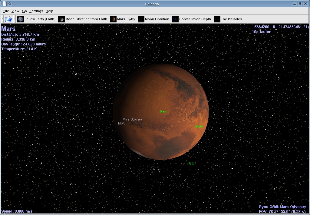
Task: Click the Mars Fly-by planet icon
Action: [x=113, y=19]
